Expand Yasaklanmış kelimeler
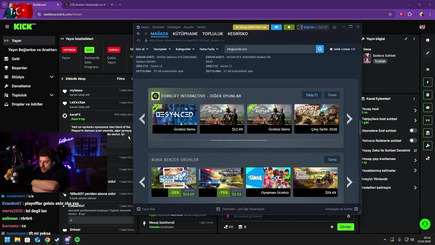Viewport: 435px width, 245px height. point(415,170)
